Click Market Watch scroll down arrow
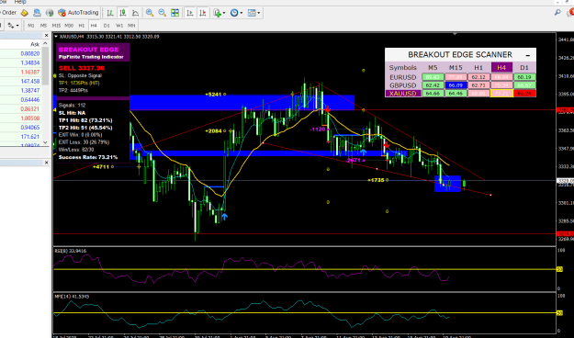The width and height of the screenshot is (574, 338). point(45,142)
